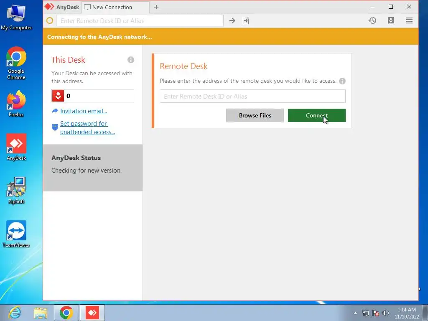Click the share arrow icon beside Invitation email

coord(55,111)
